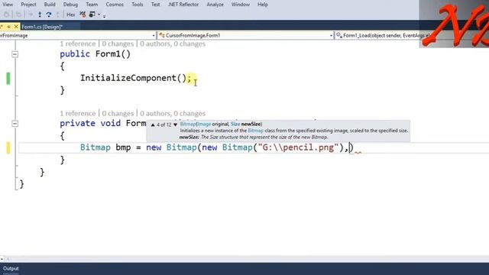Click the window-with-dot toolbar icon
489x275 pixels.
click(x=92, y=15)
